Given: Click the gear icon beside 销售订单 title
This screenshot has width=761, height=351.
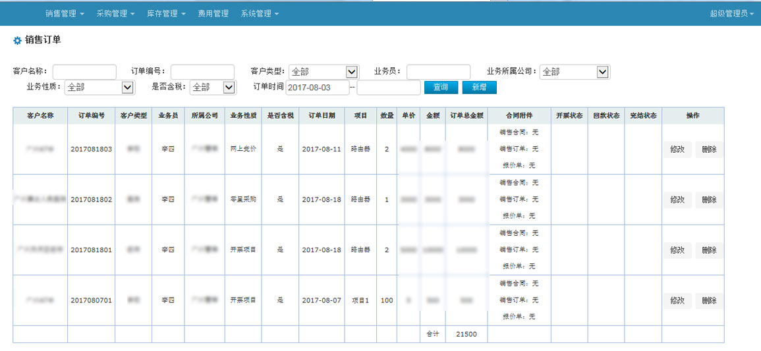Looking at the screenshot, I should pyautogui.click(x=17, y=41).
